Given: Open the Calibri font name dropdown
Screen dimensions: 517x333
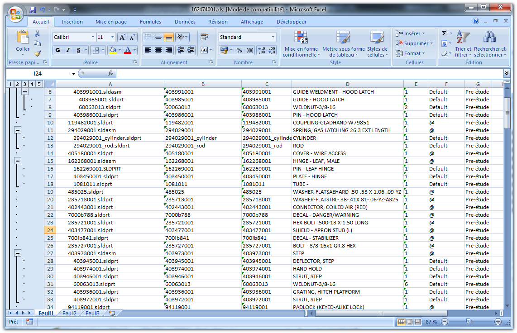Looking at the screenshot, I should coord(93,37).
